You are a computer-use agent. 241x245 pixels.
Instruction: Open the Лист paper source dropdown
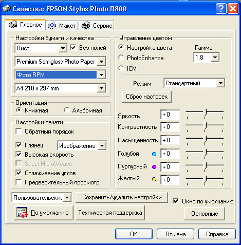[x=63, y=48]
